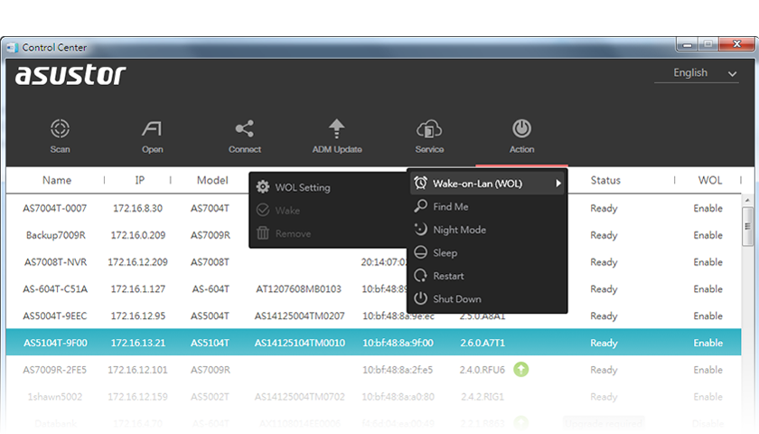The height and width of the screenshot is (434, 759).
Task: Click IP address 172.16.1.127
Action: tap(138, 289)
